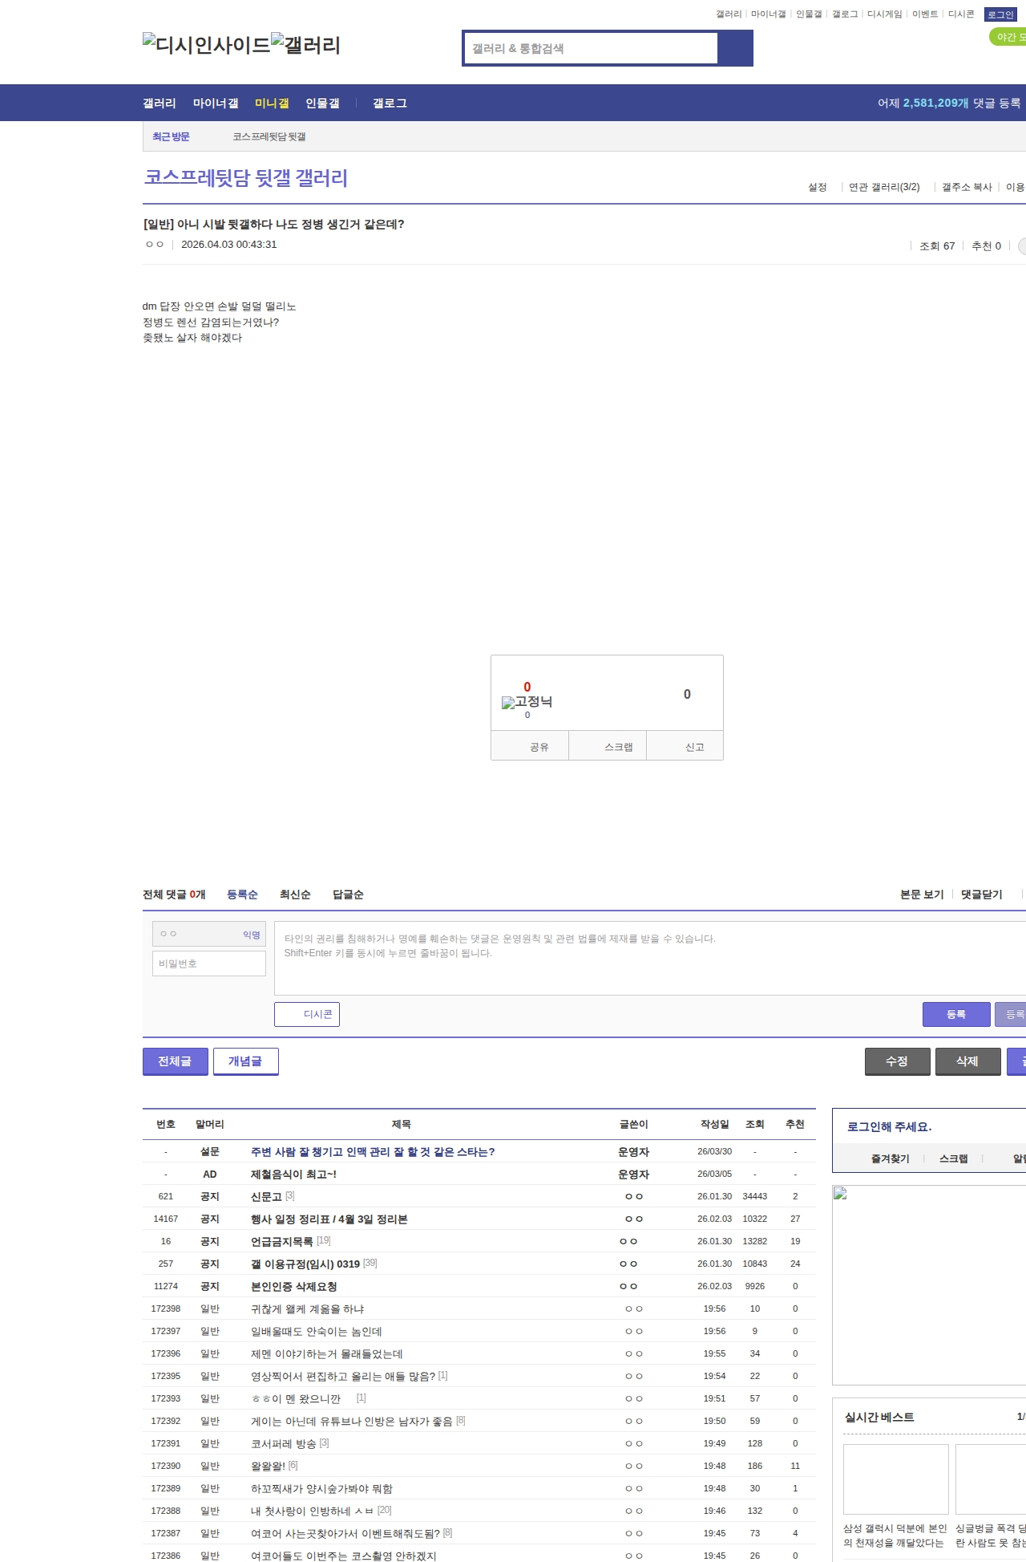Select 갤러리 in the blue navigation bar
The image size is (1026, 1562).
pos(160,103)
